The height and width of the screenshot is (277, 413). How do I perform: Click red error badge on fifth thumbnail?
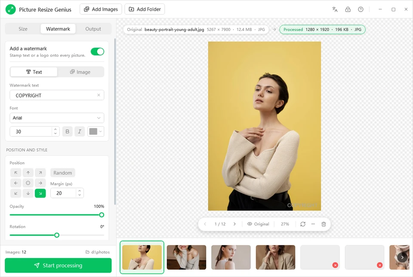point(335,265)
